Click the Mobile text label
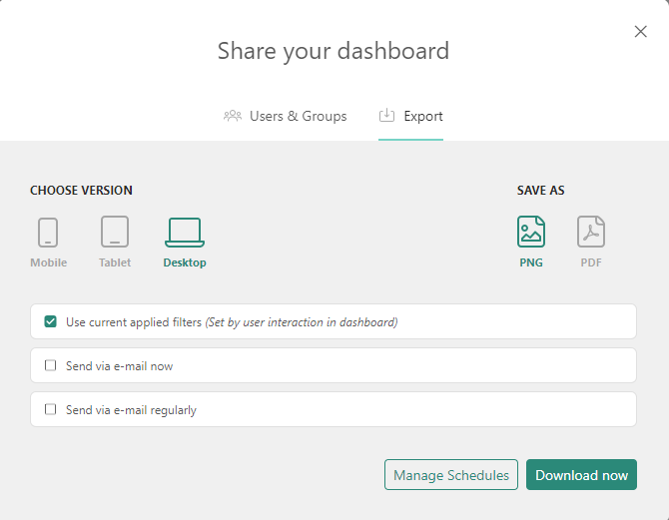This screenshot has height=520, width=669. coord(48,263)
